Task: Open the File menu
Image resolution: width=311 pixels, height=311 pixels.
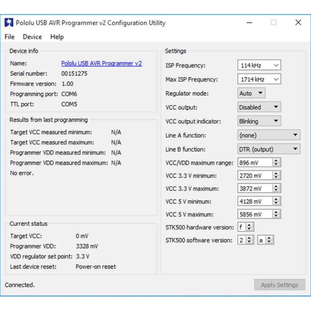Action: click(x=10, y=37)
